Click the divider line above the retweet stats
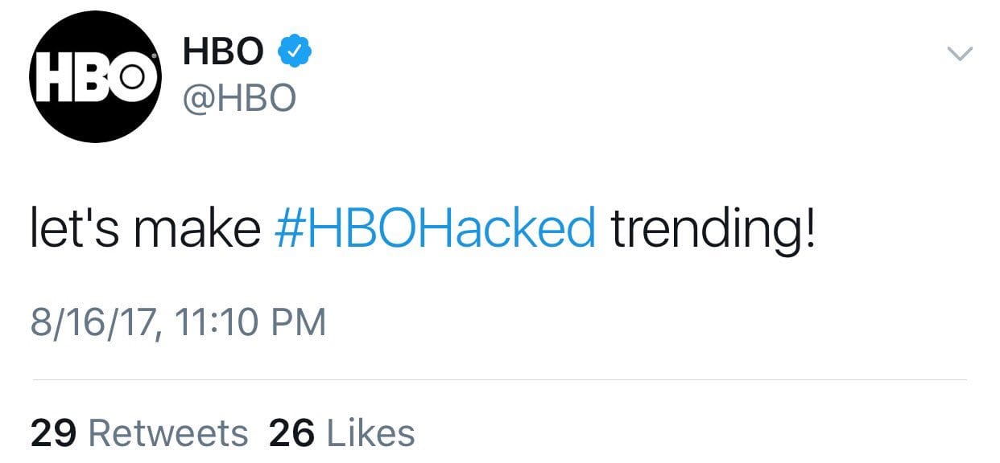 click(x=499, y=379)
